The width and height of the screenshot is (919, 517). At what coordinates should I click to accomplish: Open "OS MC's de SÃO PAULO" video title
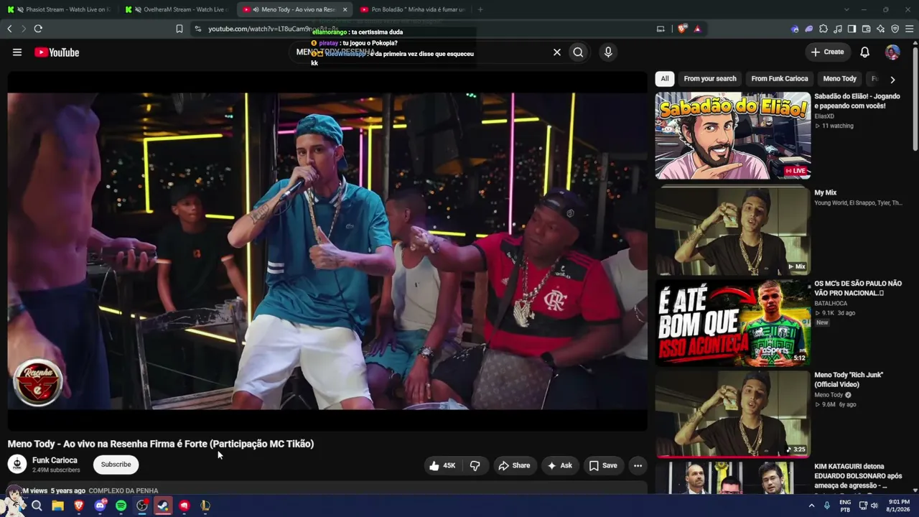[x=858, y=289]
